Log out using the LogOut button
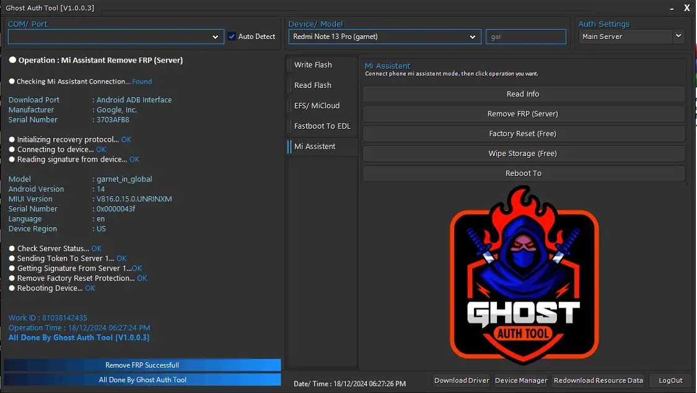The height and width of the screenshot is (393, 697). 670,380
